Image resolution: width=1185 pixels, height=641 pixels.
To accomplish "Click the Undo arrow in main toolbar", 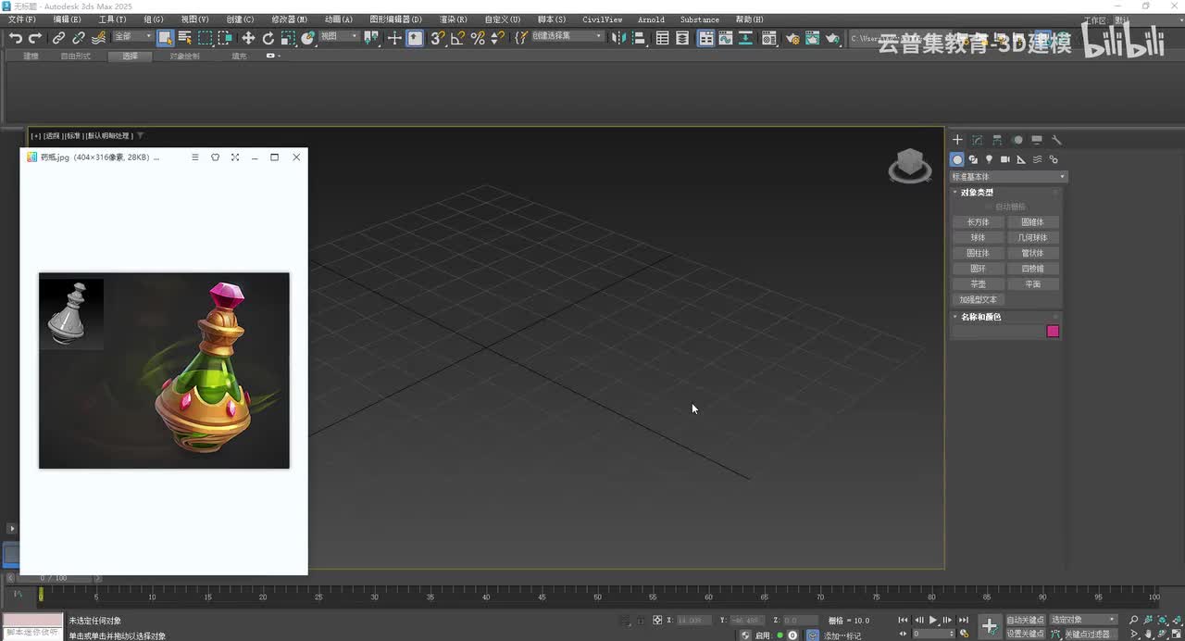I will click(16, 38).
